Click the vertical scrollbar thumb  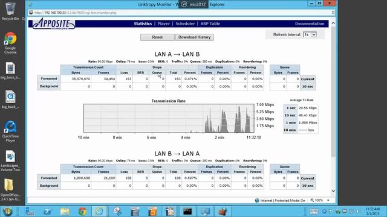tap(333, 91)
